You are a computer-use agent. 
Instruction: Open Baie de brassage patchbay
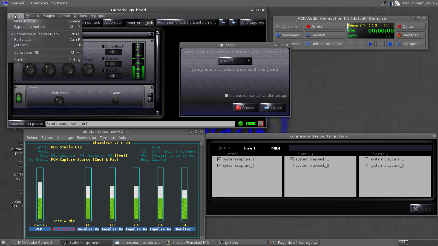(x=325, y=44)
